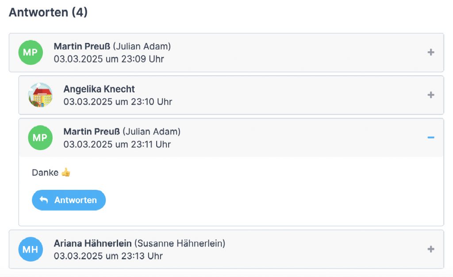Click the thumbs-up emoji after Danke
The image size is (453, 277).
[66, 173]
